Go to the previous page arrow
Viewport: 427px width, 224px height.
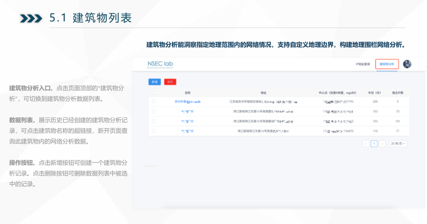click(x=366, y=144)
